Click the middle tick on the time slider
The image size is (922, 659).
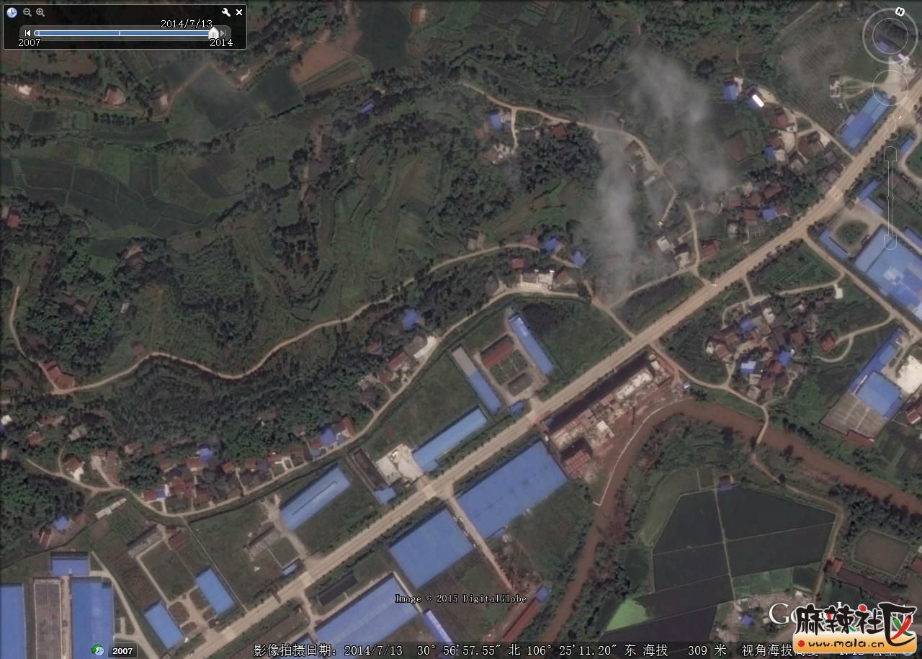[x=120, y=33]
